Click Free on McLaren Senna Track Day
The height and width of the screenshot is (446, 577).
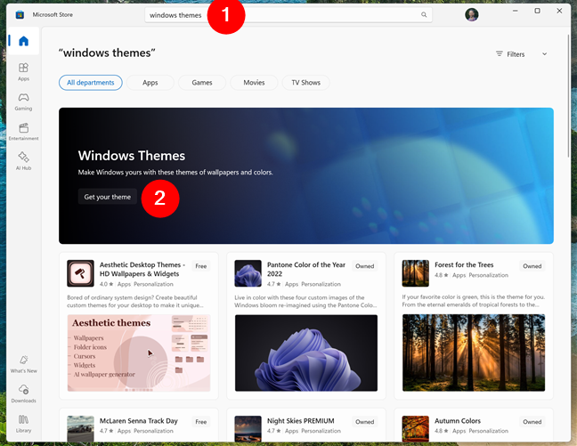coord(201,422)
